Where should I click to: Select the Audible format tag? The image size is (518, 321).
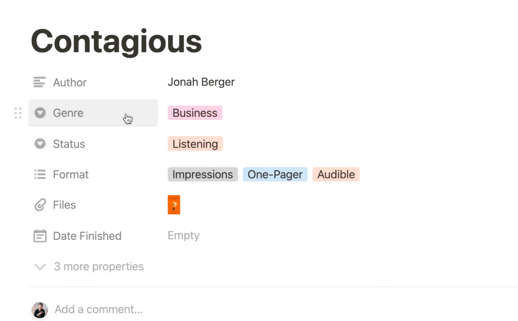(x=336, y=174)
